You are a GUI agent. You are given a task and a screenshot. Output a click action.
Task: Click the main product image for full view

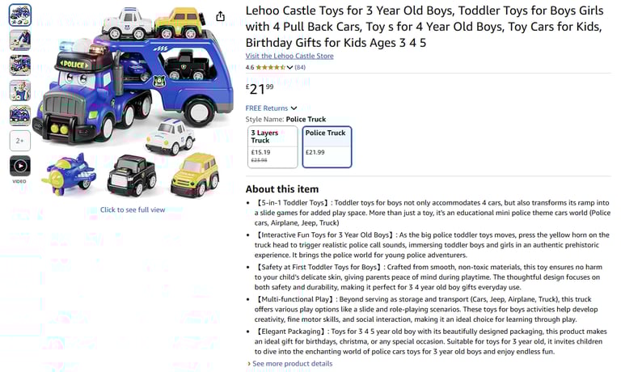tap(133, 102)
